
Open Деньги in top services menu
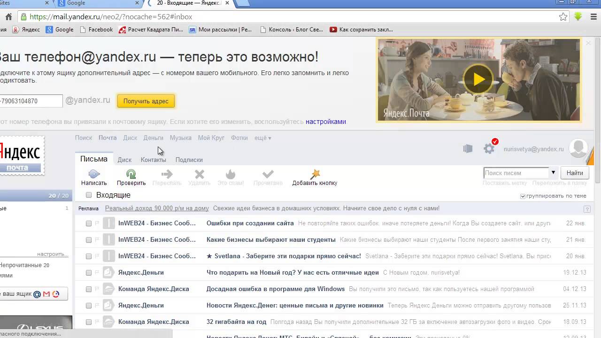154,138
